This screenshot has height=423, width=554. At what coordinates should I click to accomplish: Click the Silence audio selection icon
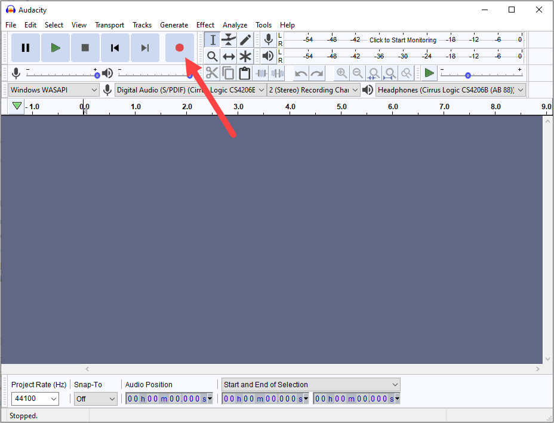click(278, 73)
